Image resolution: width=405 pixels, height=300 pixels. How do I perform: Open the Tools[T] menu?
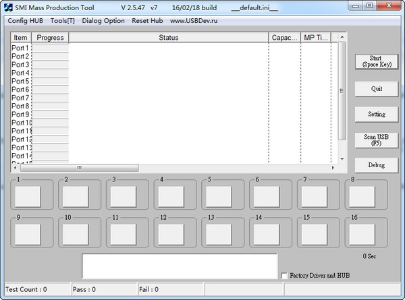(x=63, y=20)
